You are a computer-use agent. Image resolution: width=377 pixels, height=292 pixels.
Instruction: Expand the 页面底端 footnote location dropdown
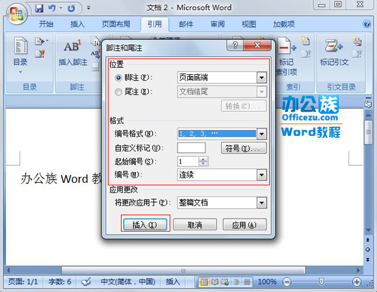click(x=261, y=77)
